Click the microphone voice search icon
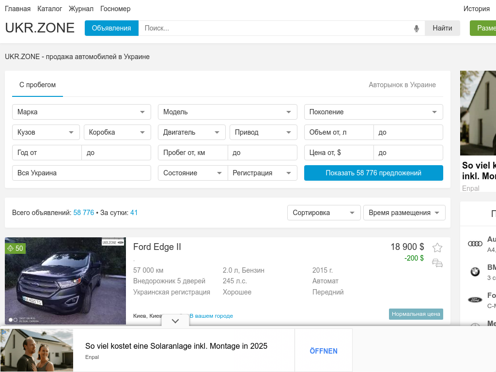The image size is (496, 372). (x=416, y=29)
